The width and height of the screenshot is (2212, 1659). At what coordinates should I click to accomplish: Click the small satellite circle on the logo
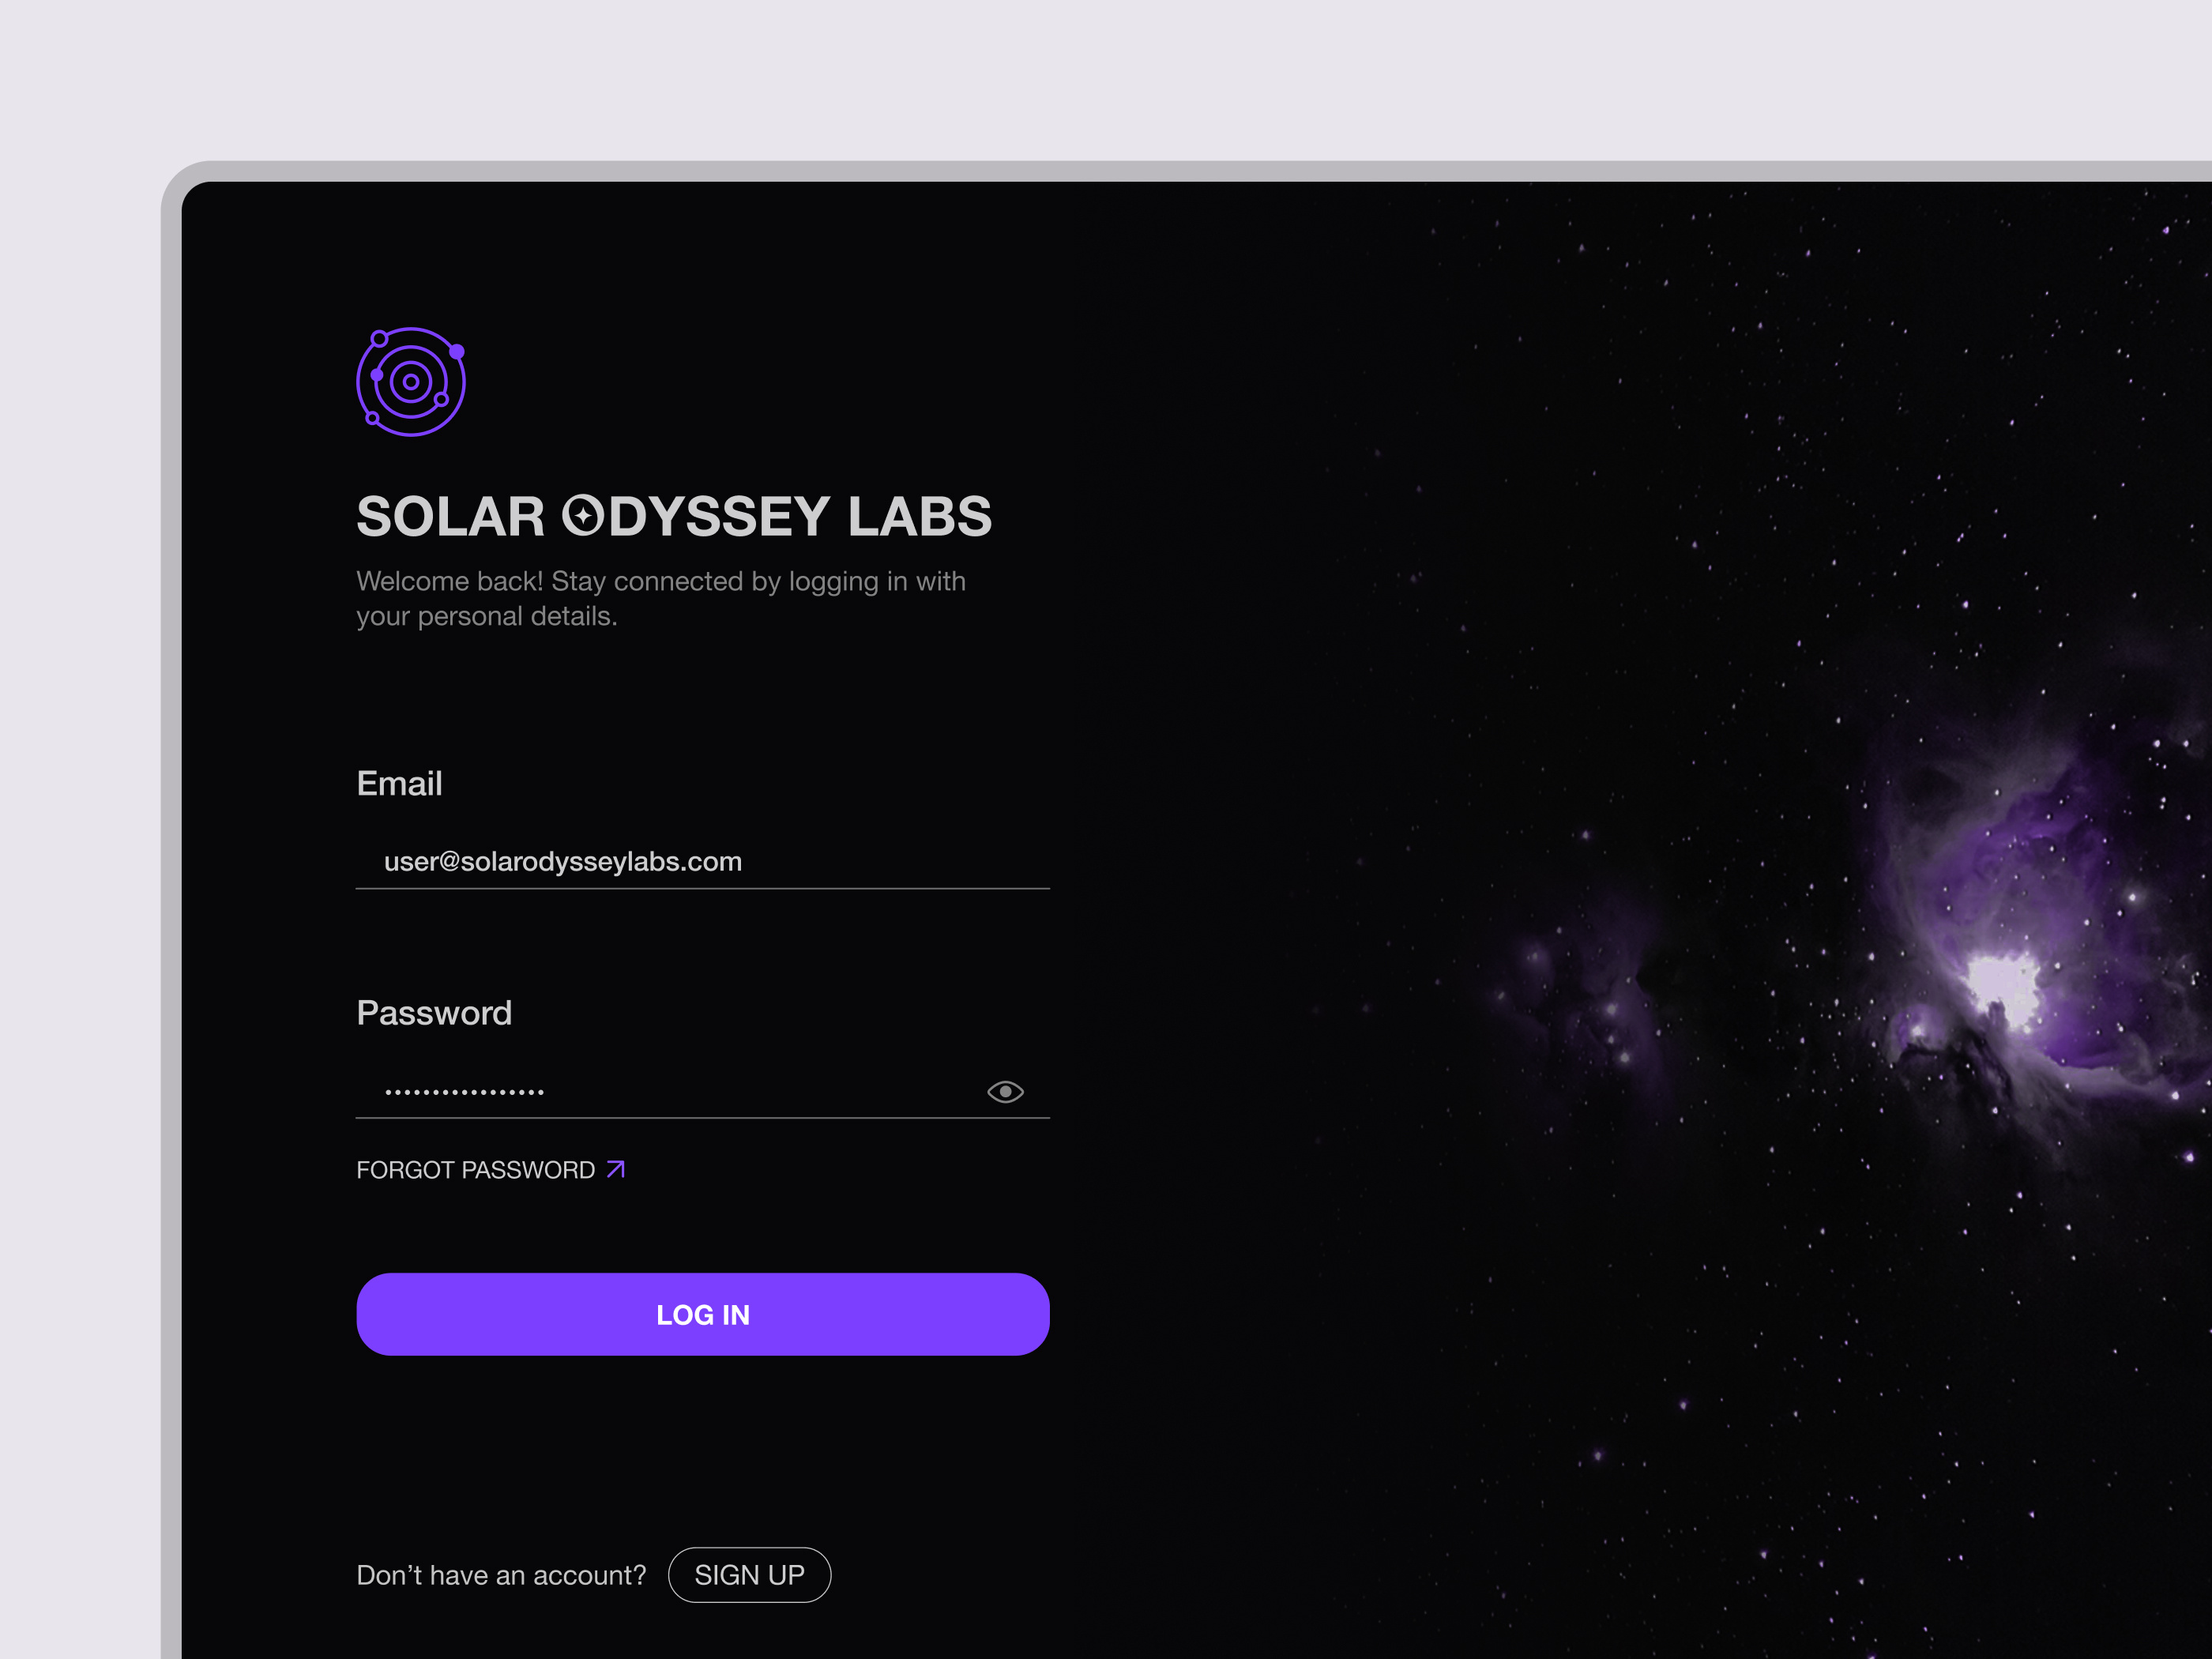[x=381, y=338]
